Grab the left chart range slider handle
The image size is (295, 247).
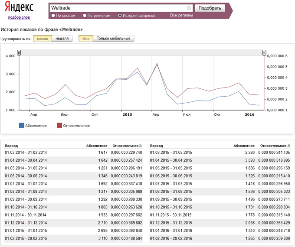pyautogui.click(x=19, y=53)
